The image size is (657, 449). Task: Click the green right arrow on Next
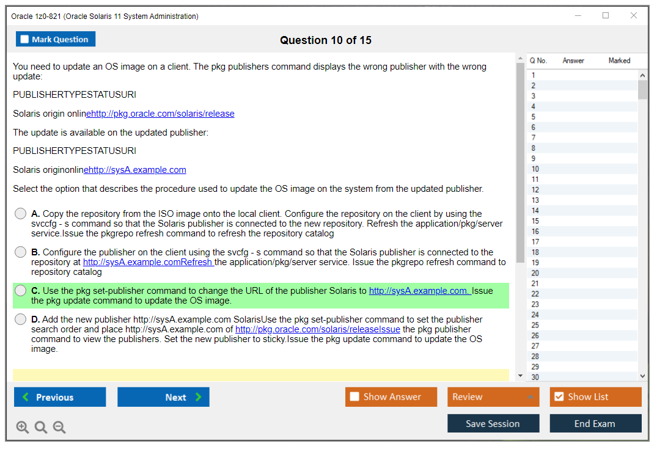[199, 397]
